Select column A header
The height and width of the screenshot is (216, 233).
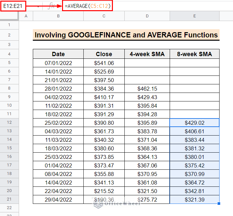pyautogui.click(x=26, y=16)
